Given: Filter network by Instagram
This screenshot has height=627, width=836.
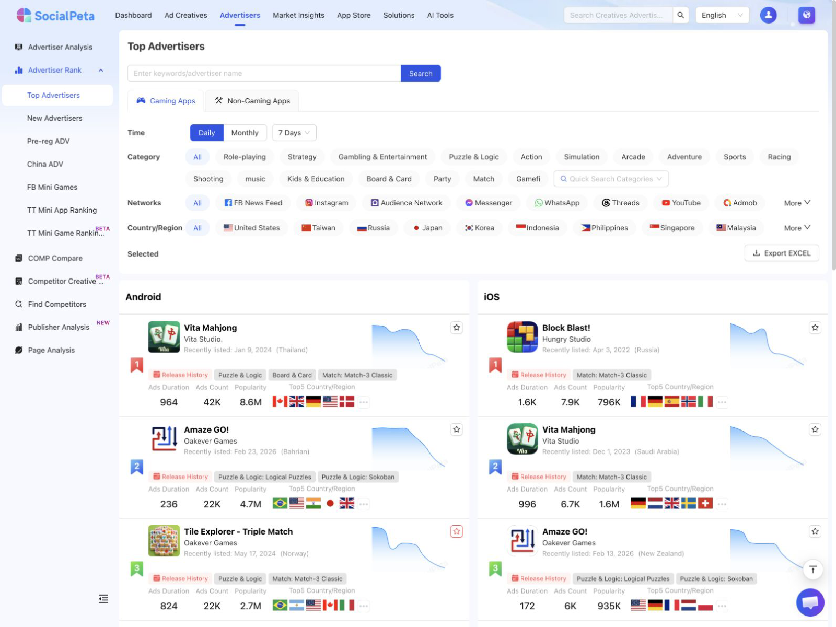Looking at the screenshot, I should (x=327, y=203).
